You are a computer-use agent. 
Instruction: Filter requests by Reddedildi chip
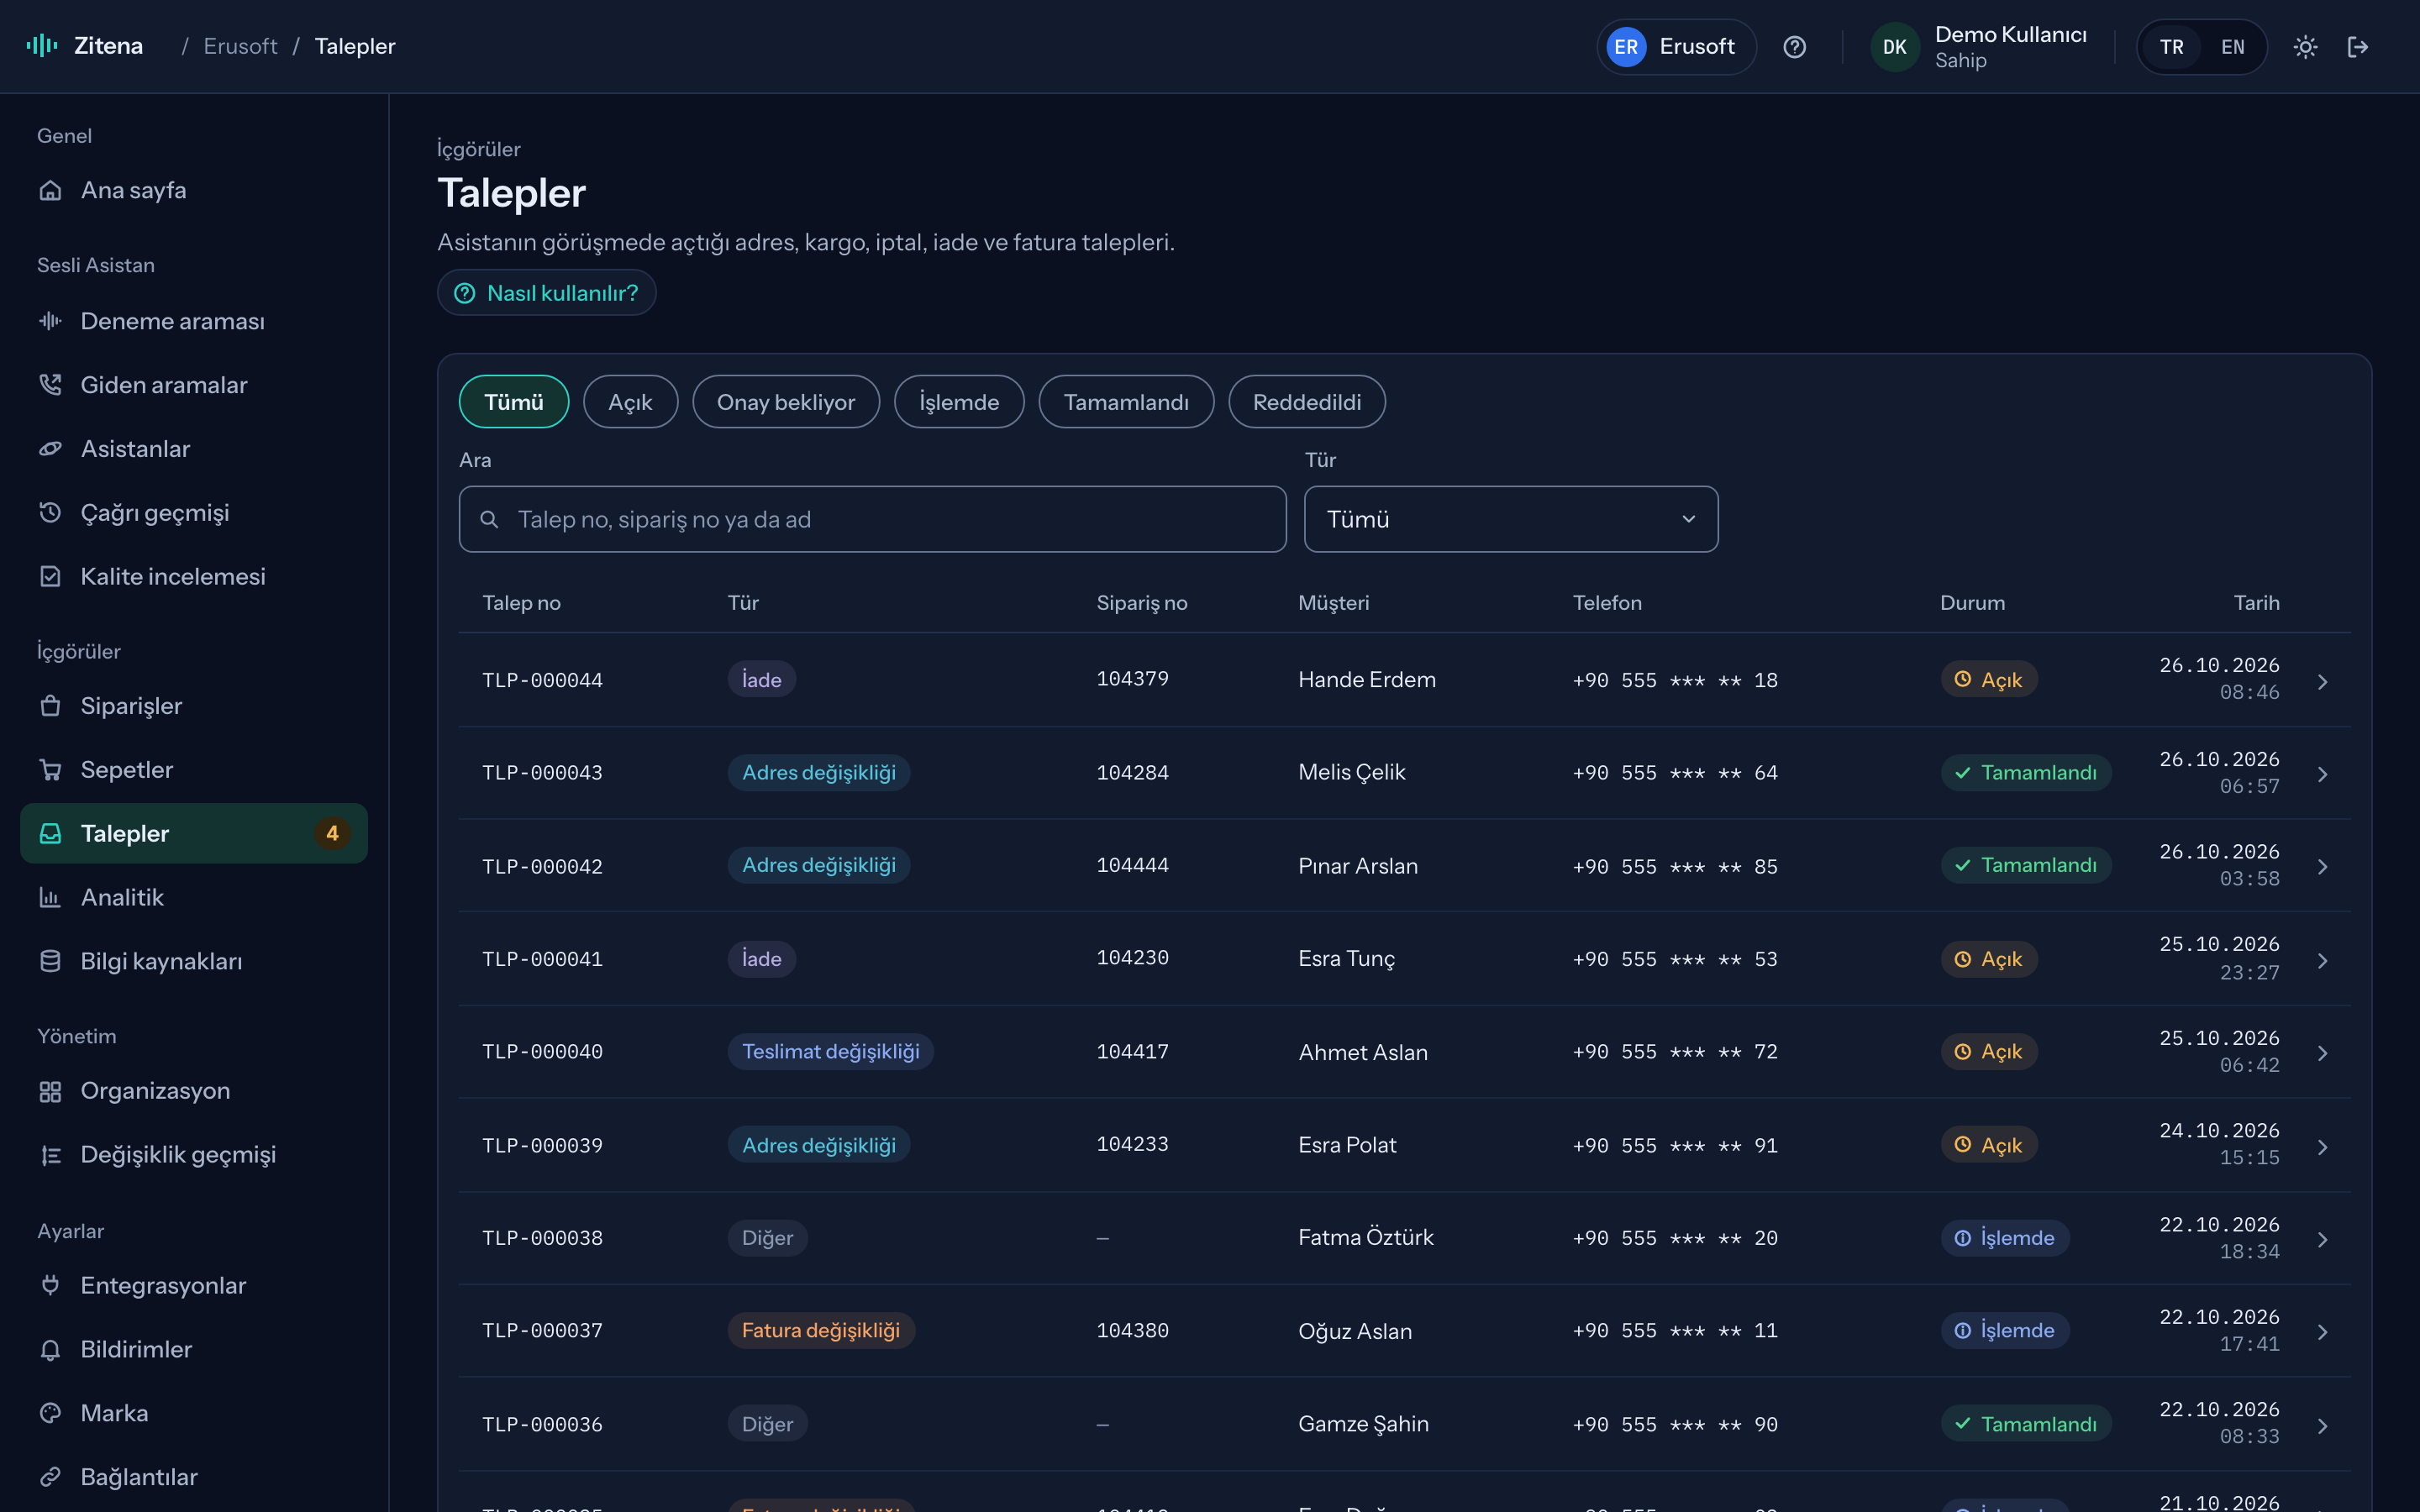coord(1307,402)
